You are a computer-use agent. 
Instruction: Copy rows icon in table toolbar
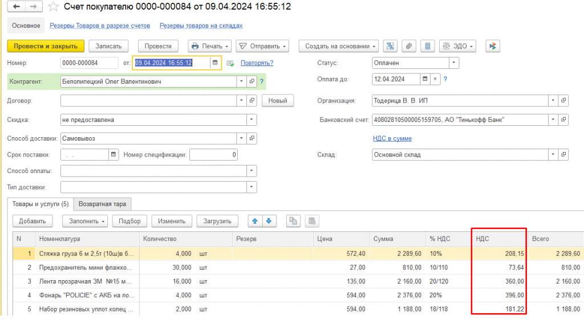coord(293,221)
